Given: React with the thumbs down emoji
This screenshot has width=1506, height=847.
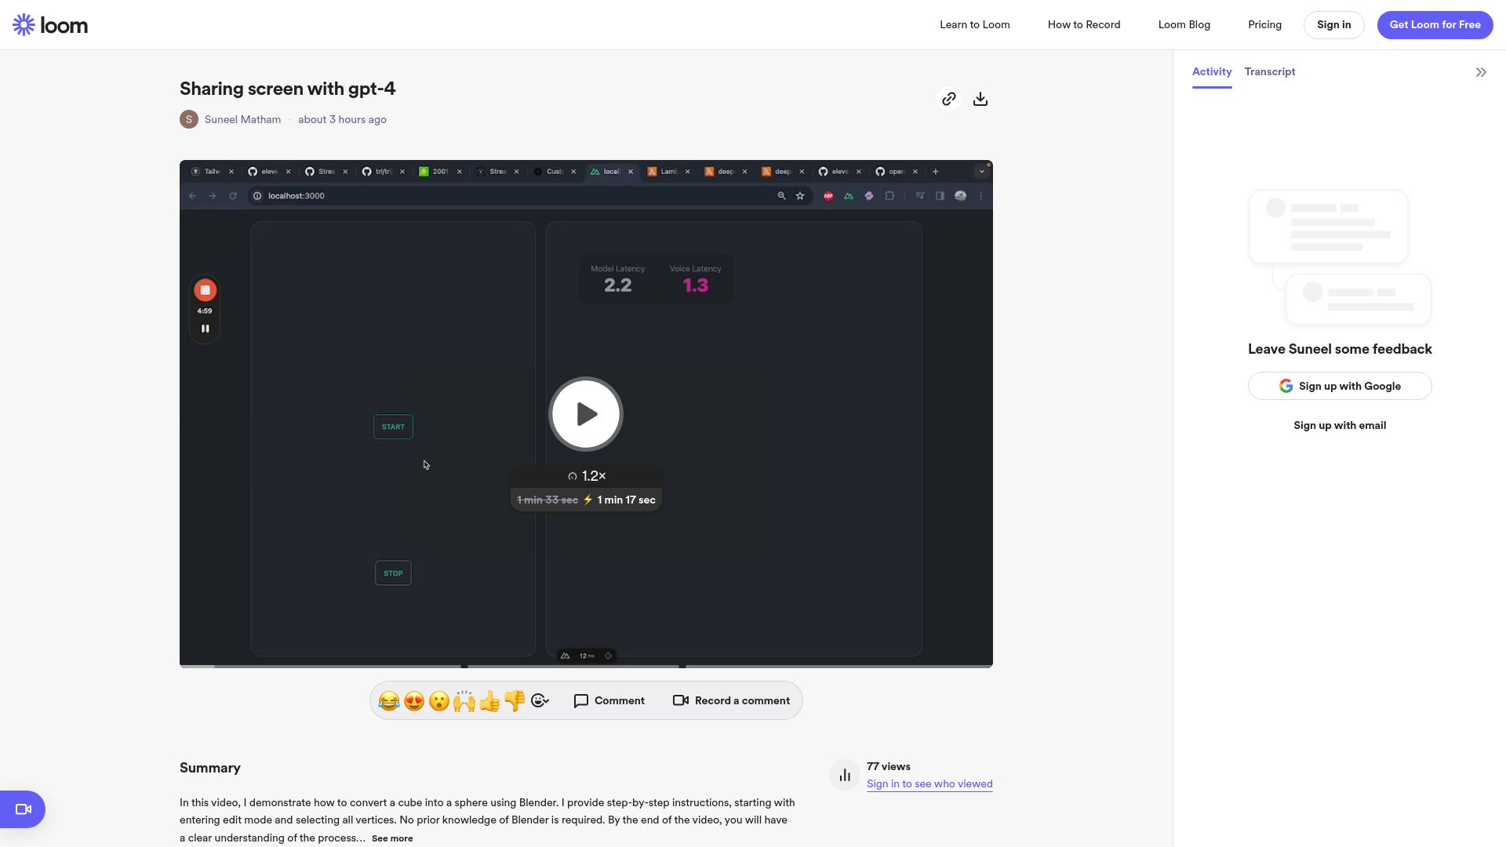Looking at the screenshot, I should [515, 701].
